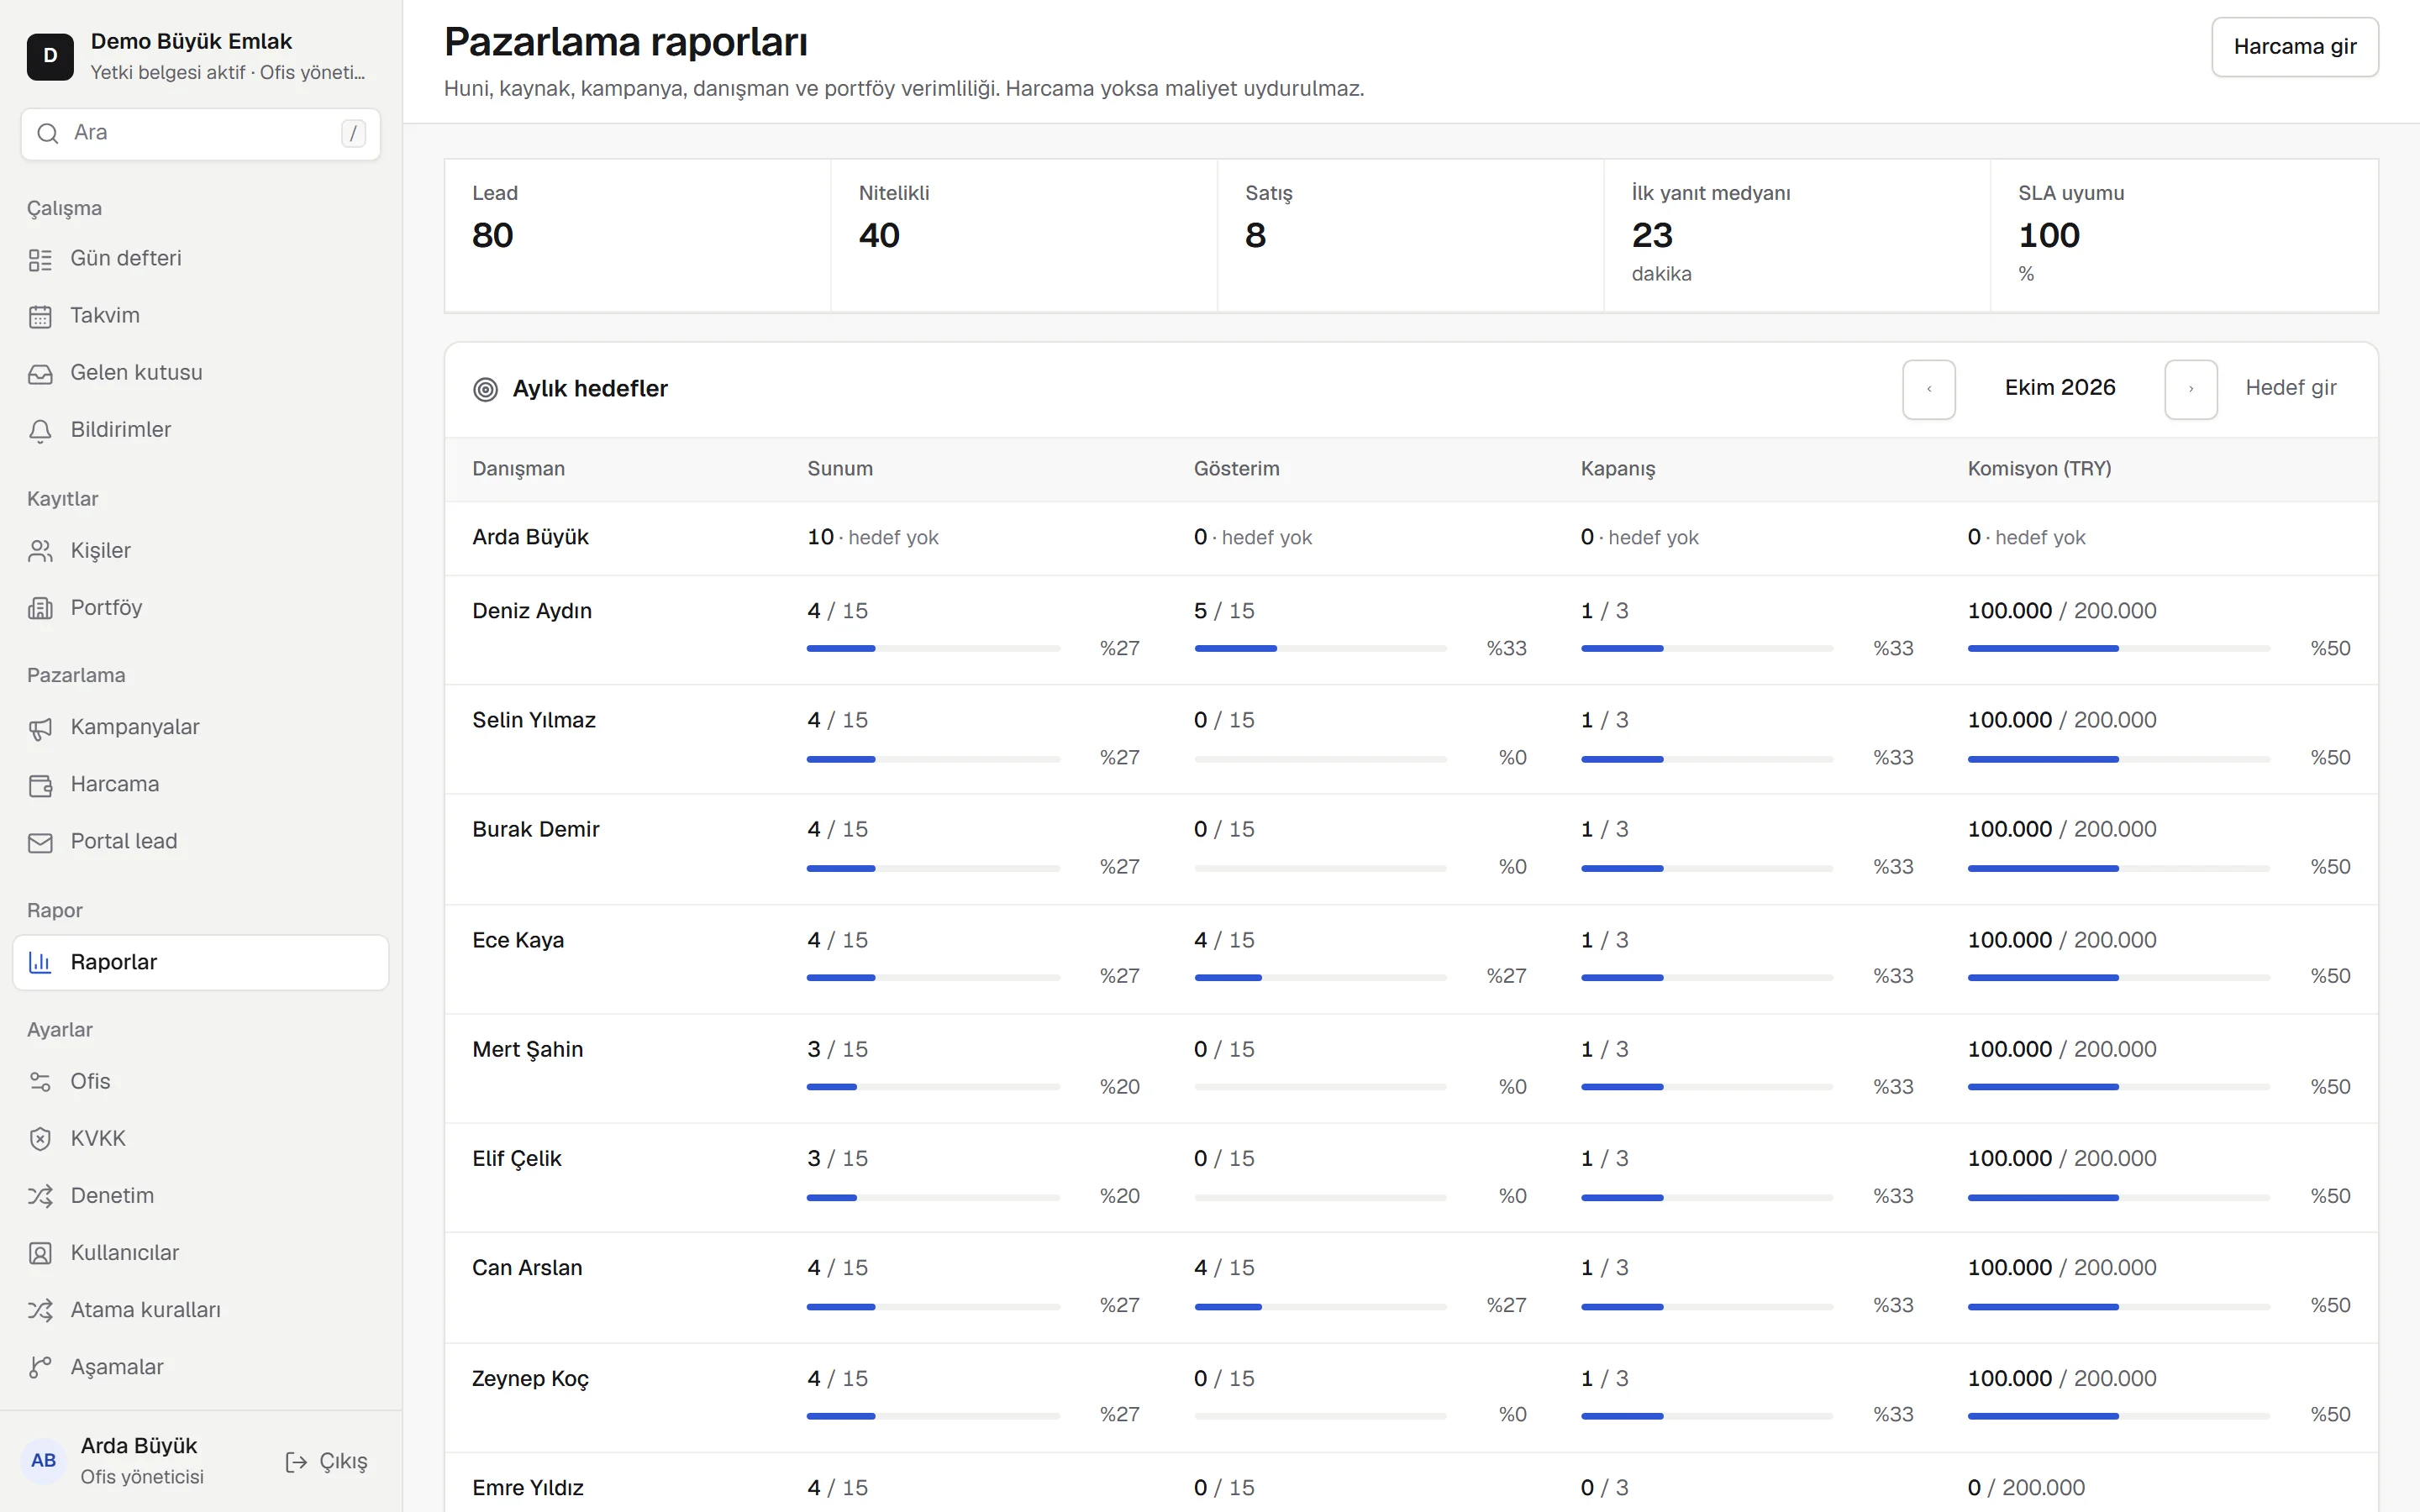Screen dimensions: 2420x1512
Task: Open the Portal lead envelope icon
Action: pos(40,843)
